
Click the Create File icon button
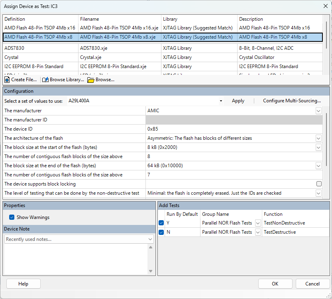[7, 80]
